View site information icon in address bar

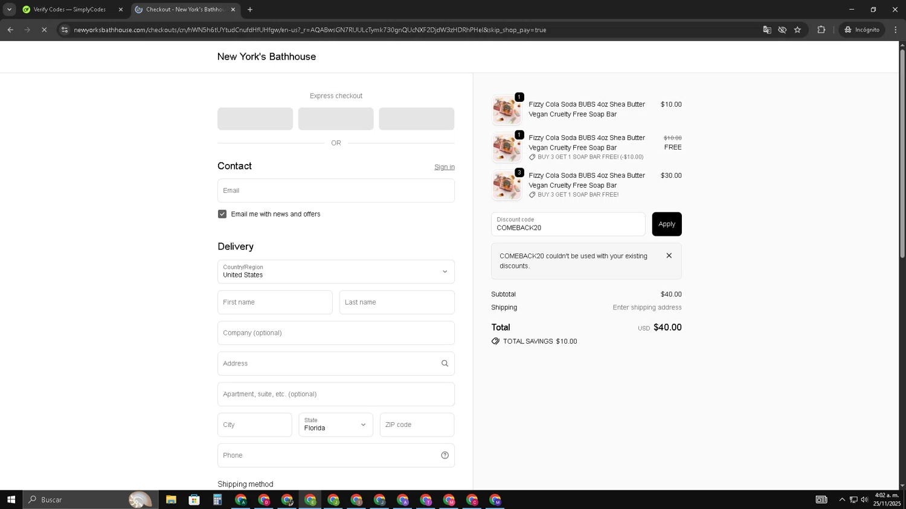[65, 30]
